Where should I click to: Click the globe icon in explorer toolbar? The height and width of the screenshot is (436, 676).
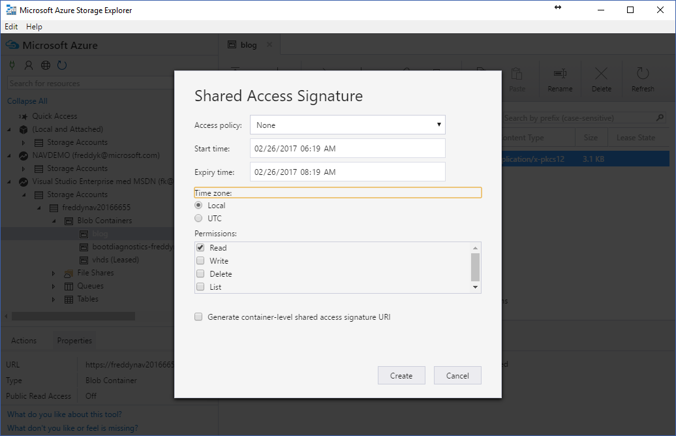point(46,65)
